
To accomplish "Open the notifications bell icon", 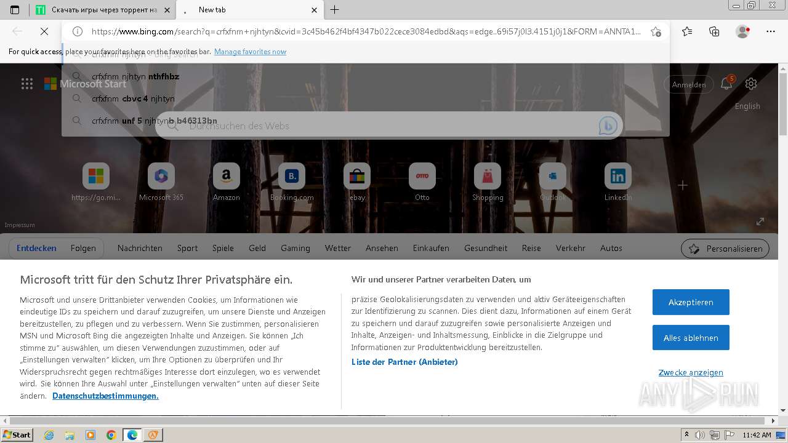I will click(x=726, y=84).
